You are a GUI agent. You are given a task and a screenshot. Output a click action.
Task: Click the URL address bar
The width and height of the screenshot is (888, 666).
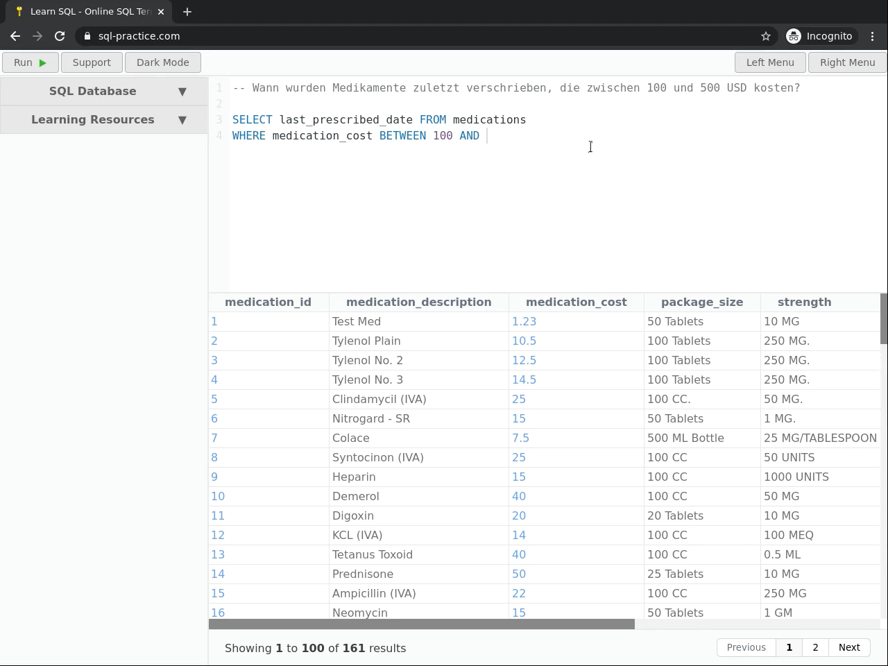coord(416,36)
